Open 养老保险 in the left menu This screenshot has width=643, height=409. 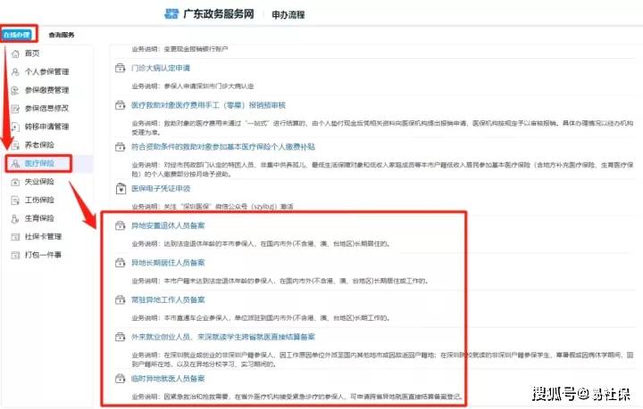coord(39,144)
